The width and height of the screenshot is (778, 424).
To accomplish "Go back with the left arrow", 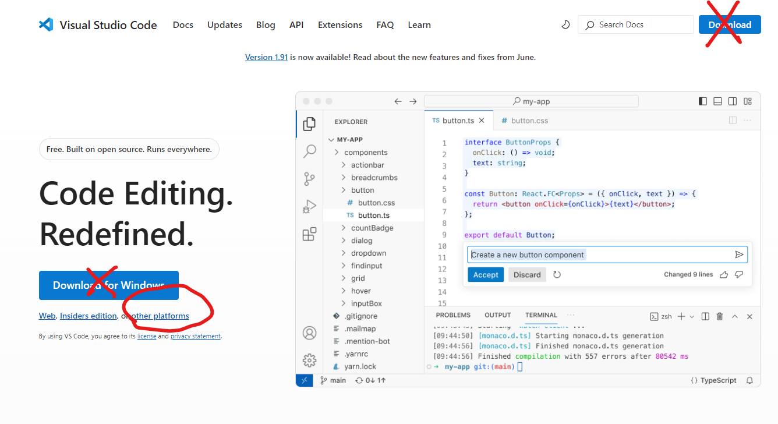I will (398, 101).
